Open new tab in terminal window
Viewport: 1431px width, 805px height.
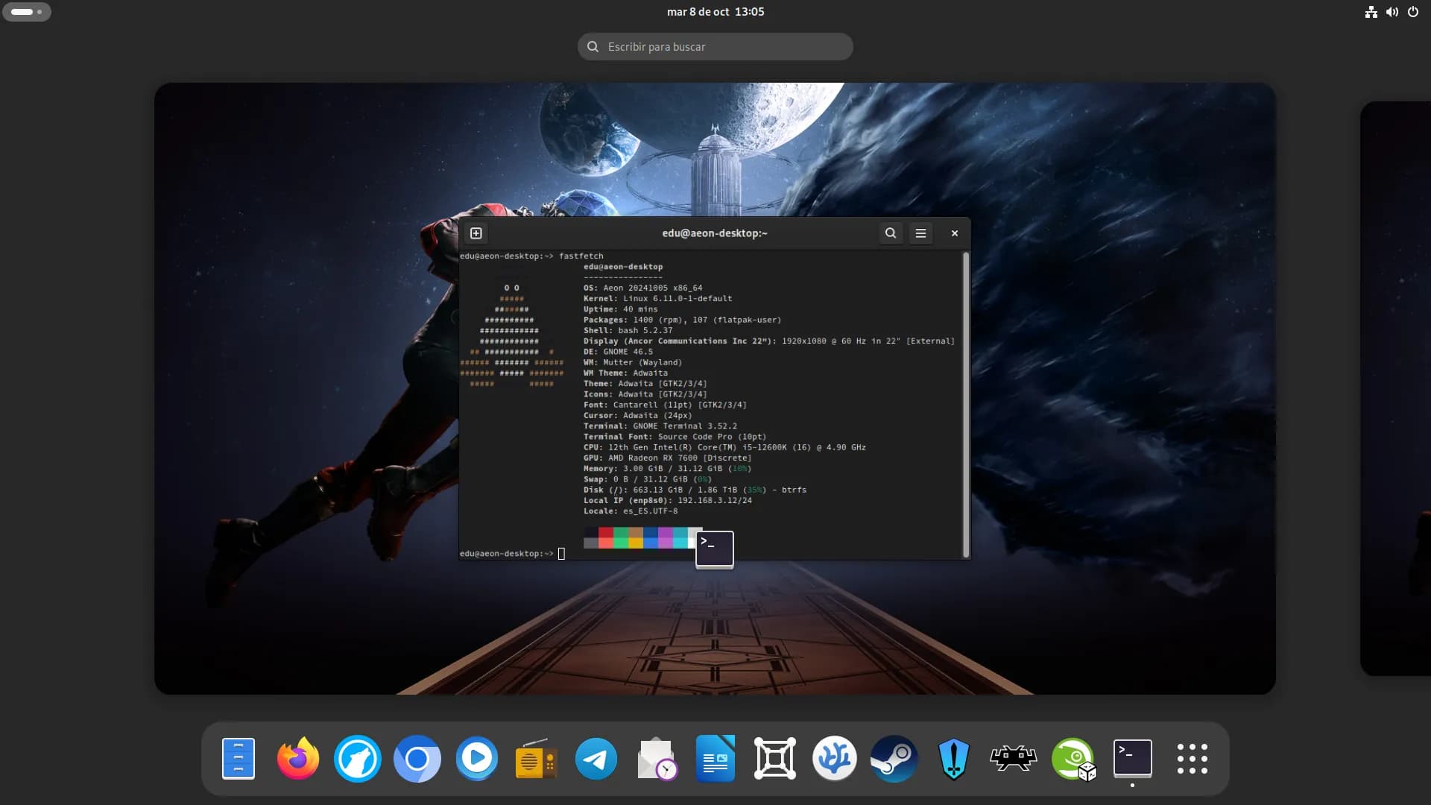(476, 233)
